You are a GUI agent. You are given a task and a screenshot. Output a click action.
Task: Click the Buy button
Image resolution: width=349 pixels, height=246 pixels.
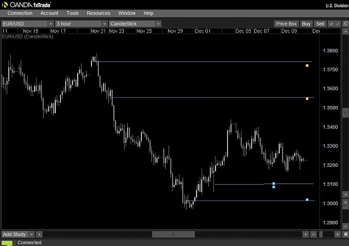tap(306, 24)
